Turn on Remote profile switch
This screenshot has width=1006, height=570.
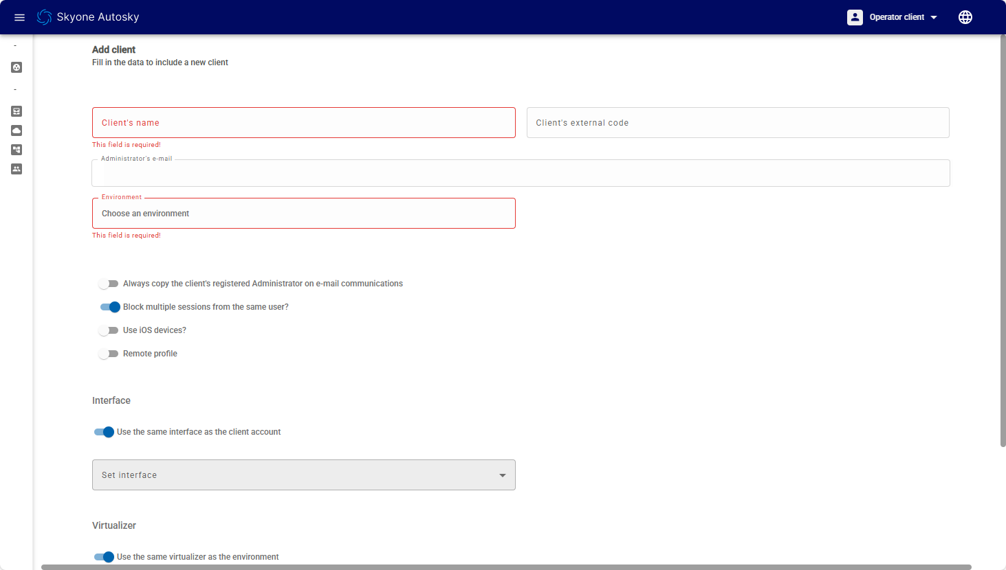point(108,354)
